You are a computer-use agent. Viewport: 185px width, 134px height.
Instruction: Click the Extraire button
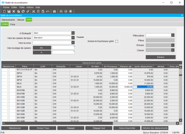pos(161,57)
